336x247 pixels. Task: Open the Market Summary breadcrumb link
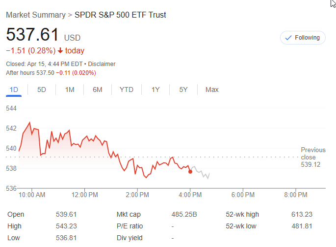[35, 15]
